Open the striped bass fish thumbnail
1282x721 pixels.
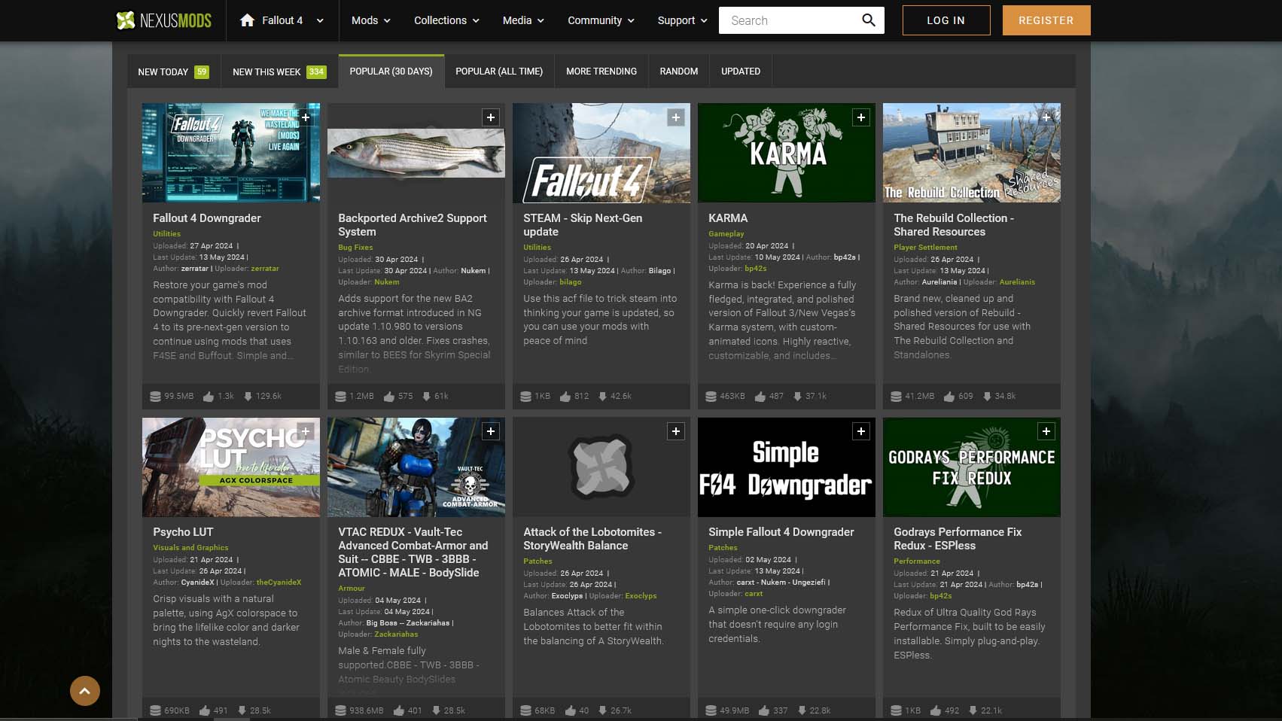point(416,153)
